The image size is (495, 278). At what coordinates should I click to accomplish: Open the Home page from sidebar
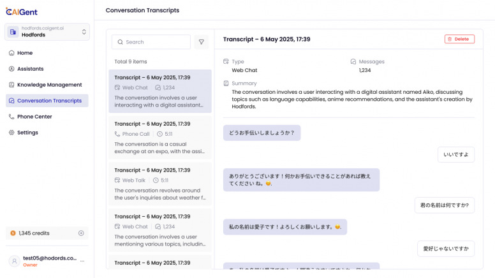pyautogui.click(x=25, y=53)
